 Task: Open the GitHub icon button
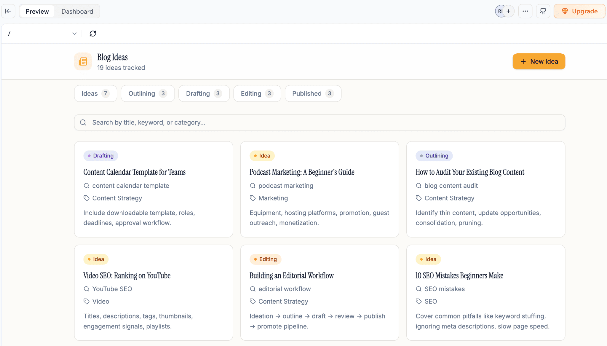tap(543, 11)
